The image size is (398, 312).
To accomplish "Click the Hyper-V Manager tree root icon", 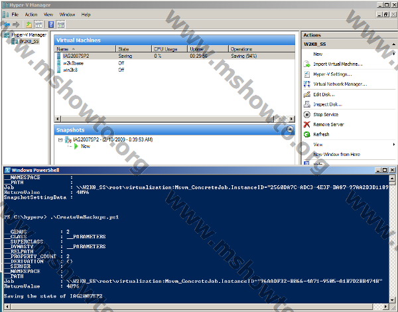I will (x=7, y=35).
